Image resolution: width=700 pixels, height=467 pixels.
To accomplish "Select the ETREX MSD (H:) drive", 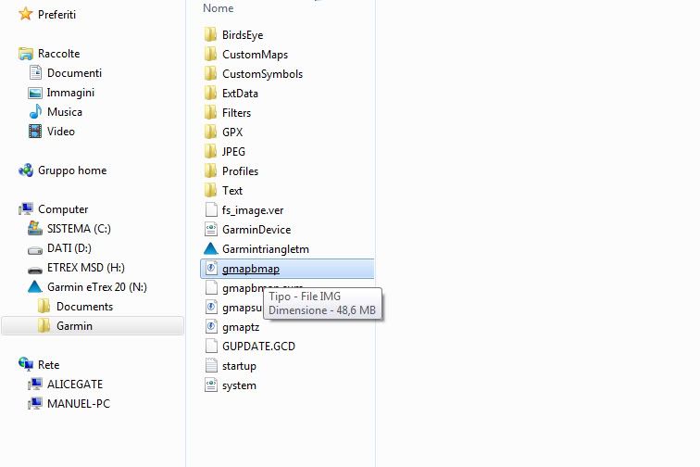I will 86,267.
